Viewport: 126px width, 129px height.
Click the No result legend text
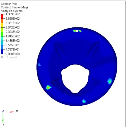click(x=11, y=57)
